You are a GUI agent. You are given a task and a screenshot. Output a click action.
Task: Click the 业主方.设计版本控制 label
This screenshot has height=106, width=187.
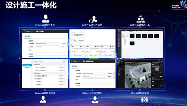[45, 93]
